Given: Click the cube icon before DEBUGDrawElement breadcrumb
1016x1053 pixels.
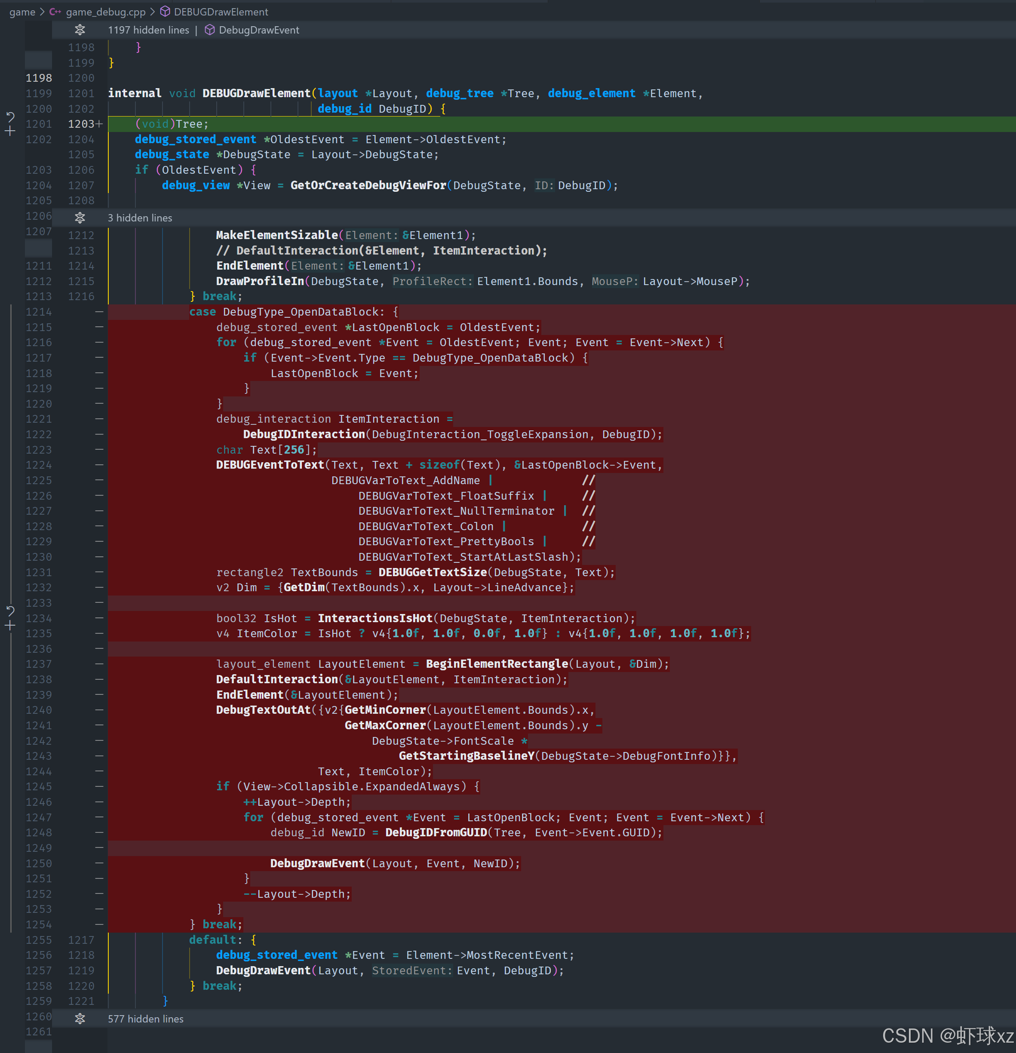Looking at the screenshot, I should (x=166, y=12).
